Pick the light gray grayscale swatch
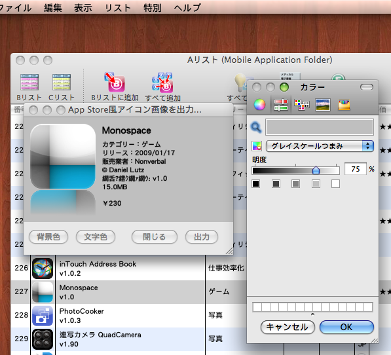The height and width of the screenshot is (355, 391). point(316,184)
